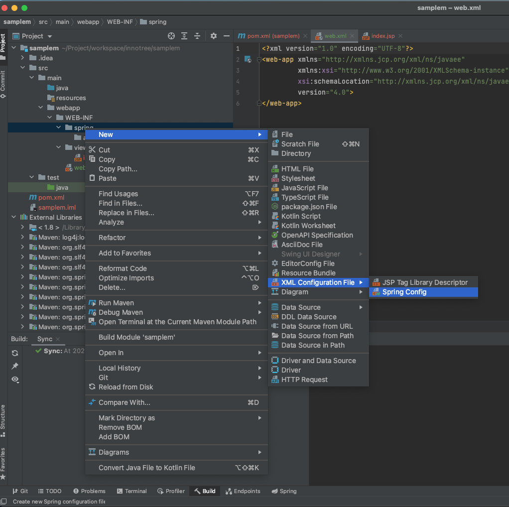This screenshot has width=509, height=507.
Task: Expand the Refactor submenu
Action: (x=176, y=238)
